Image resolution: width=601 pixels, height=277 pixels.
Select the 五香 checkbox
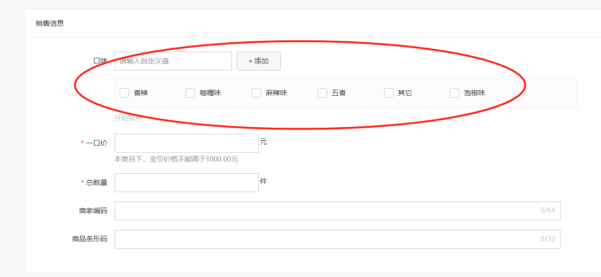click(323, 93)
